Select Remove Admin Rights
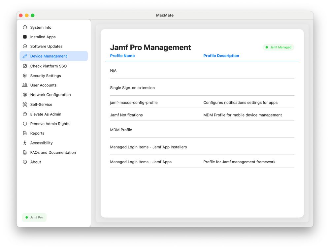This screenshot has height=249, width=330. [x=54, y=124]
